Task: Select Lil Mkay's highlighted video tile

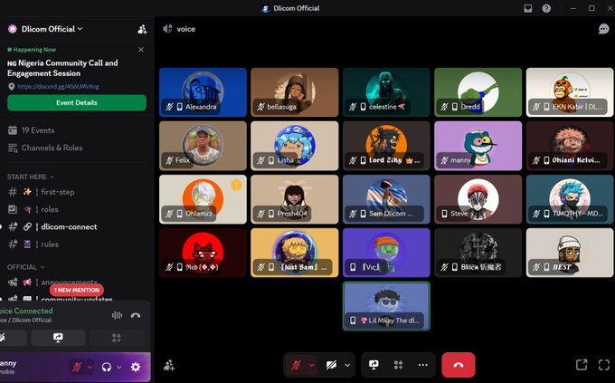Action: click(386, 306)
